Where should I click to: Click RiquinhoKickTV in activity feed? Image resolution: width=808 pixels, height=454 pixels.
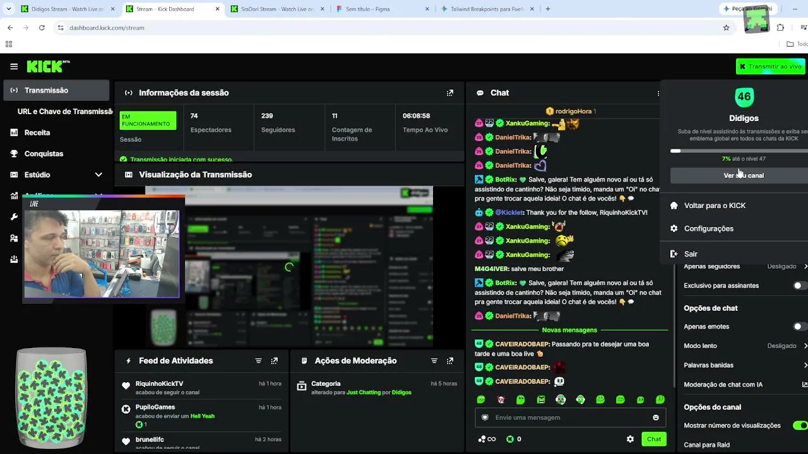coord(160,383)
